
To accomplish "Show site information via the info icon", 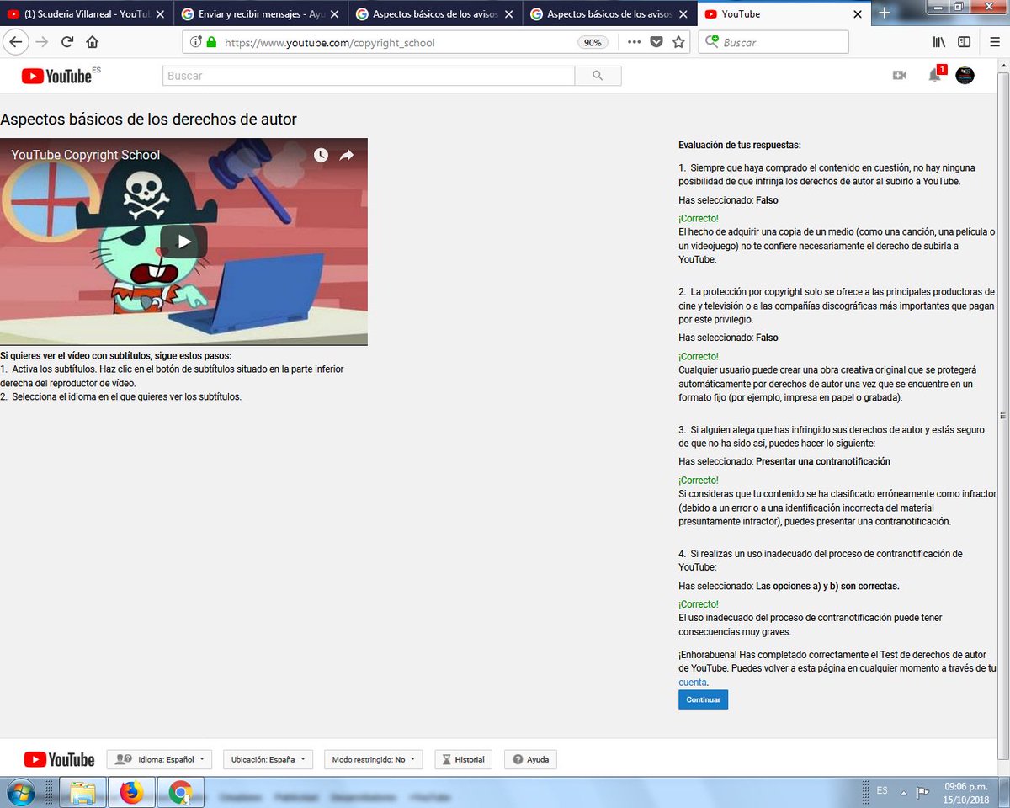I will (x=195, y=42).
